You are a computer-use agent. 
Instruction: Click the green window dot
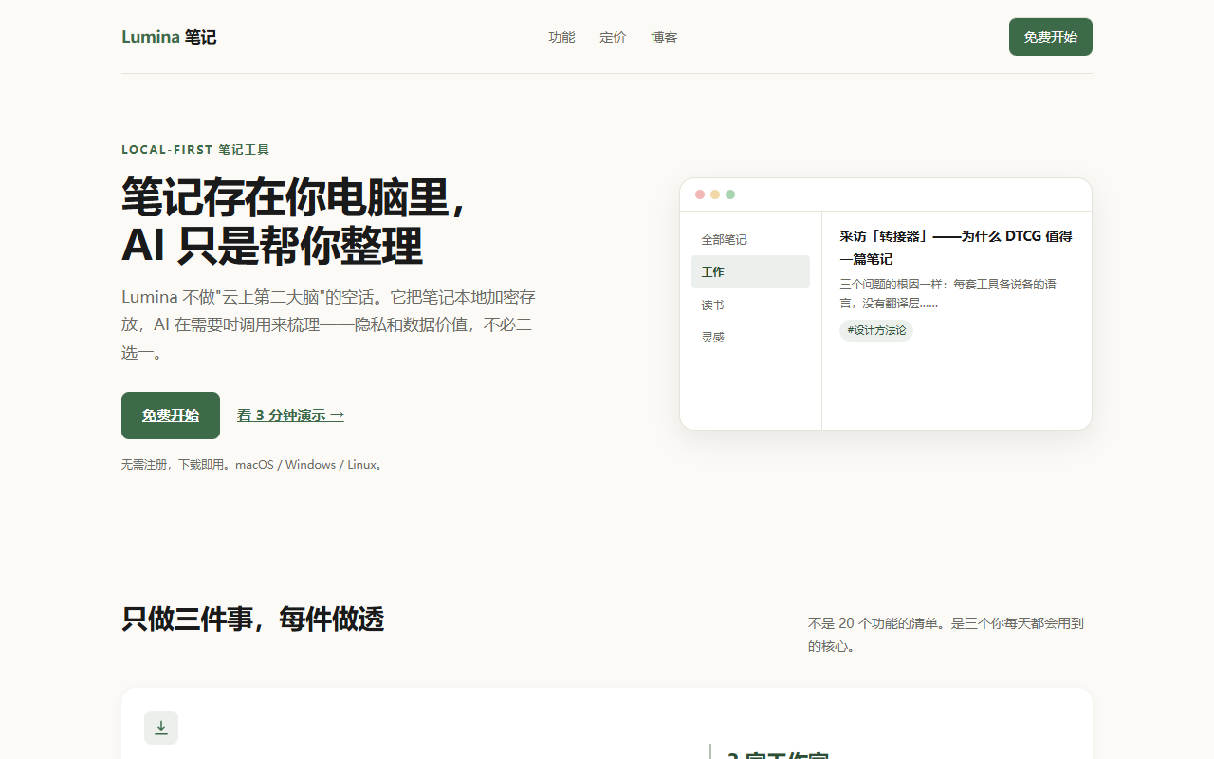pyautogui.click(x=730, y=194)
